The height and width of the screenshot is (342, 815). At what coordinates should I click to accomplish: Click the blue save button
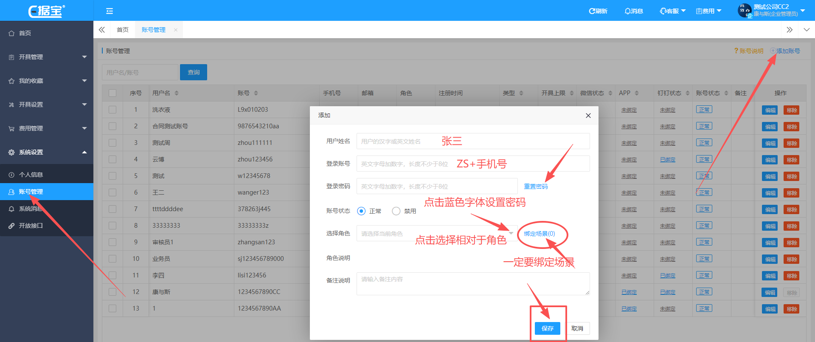tap(547, 328)
